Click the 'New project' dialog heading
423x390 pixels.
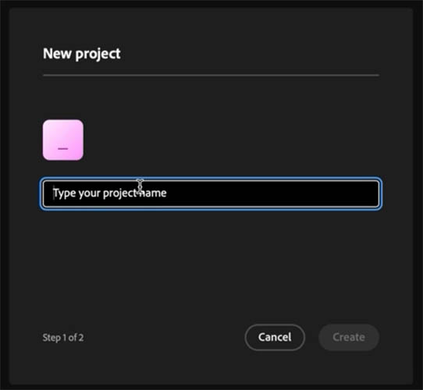point(82,54)
